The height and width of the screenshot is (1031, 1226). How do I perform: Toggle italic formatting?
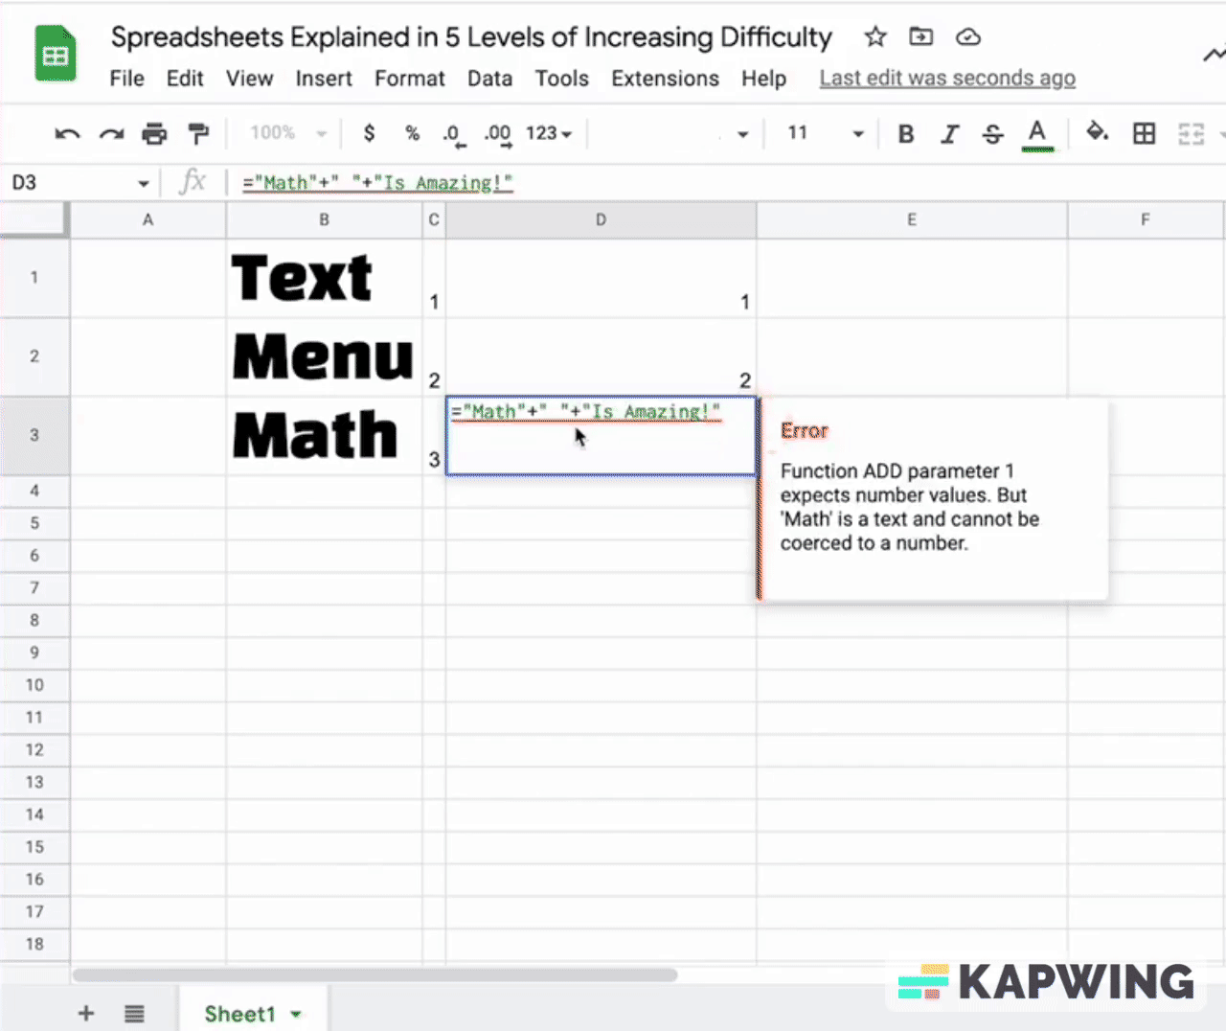[949, 134]
